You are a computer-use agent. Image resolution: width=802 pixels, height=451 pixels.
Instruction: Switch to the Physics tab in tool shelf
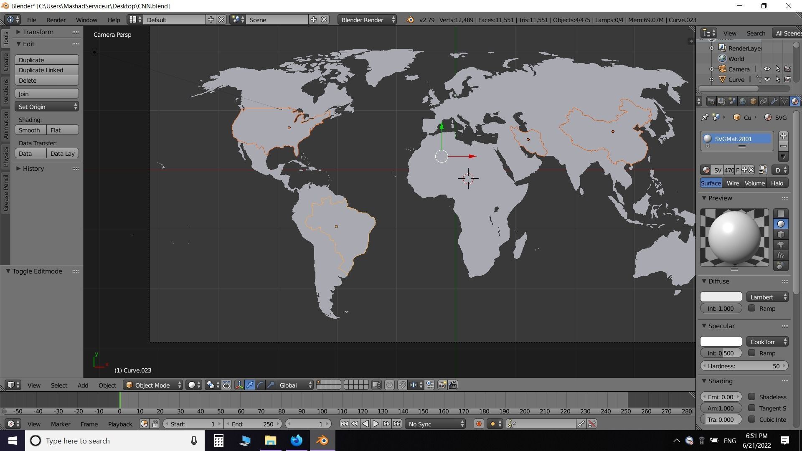click(x=5, y=157)
